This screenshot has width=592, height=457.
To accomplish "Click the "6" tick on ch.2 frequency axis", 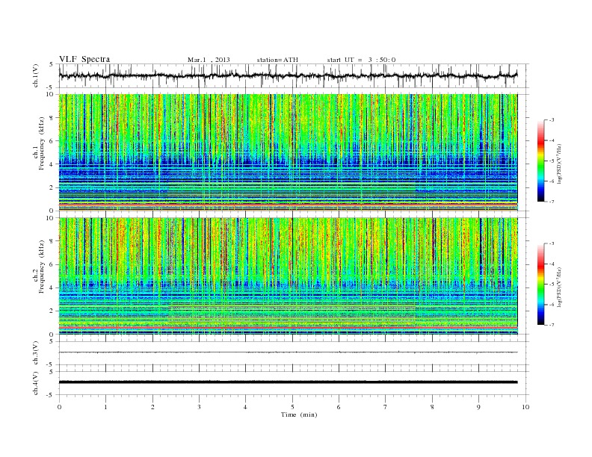I will pyautogui.click(x=52, y=264).
